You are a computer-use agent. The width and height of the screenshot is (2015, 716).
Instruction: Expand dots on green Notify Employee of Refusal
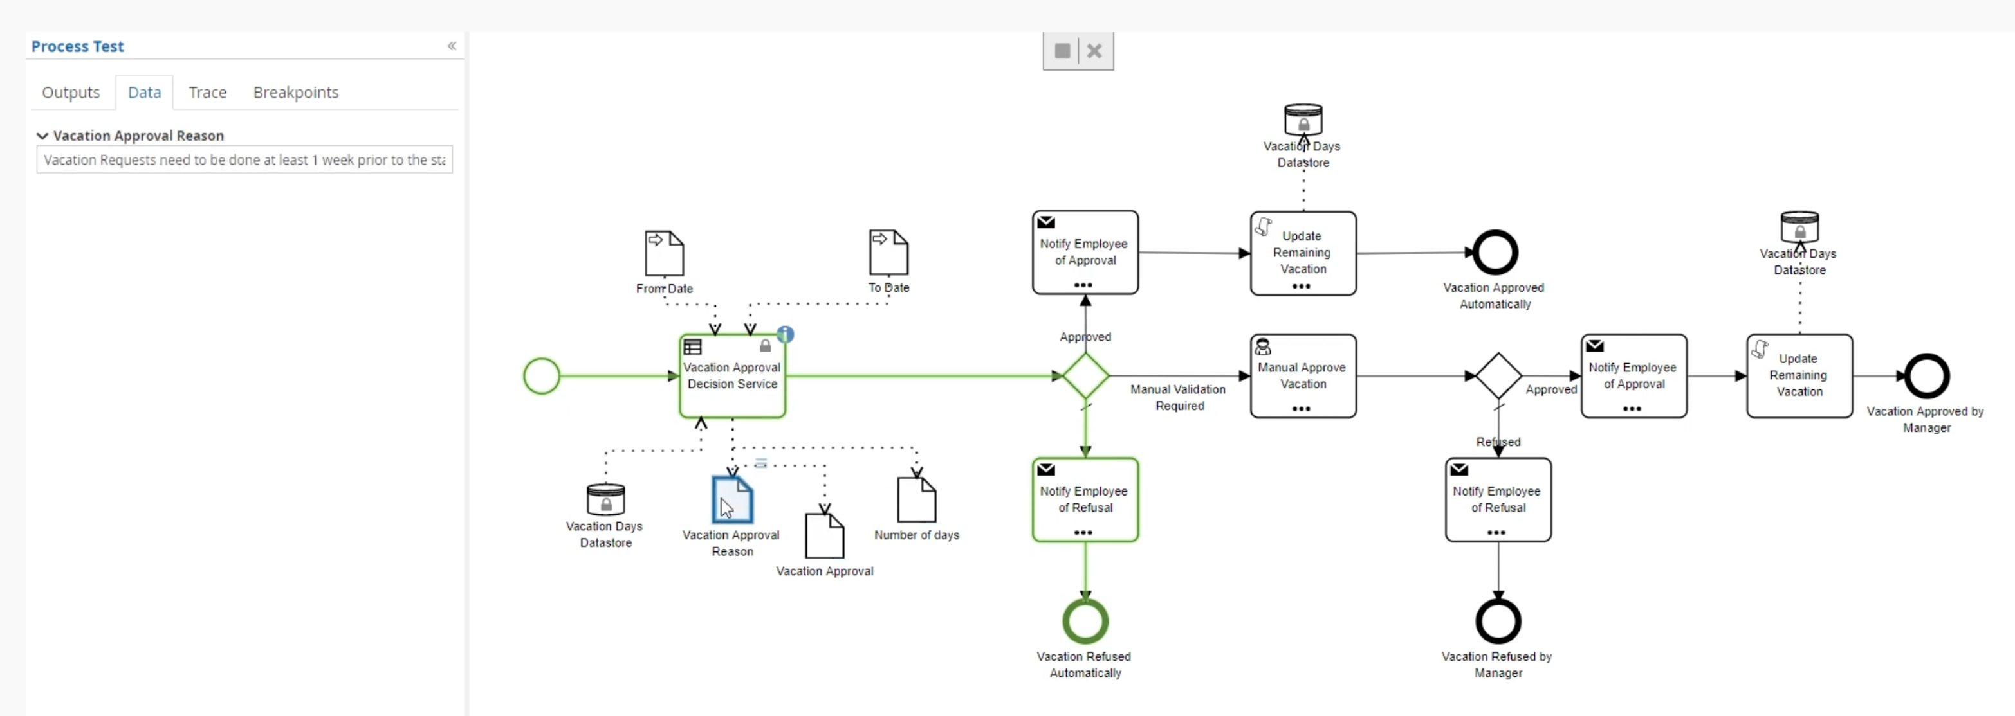[x=1083, y=532]
